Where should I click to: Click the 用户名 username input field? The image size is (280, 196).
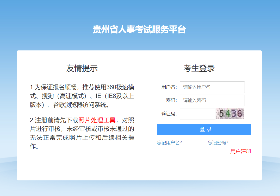click(212, 87)
